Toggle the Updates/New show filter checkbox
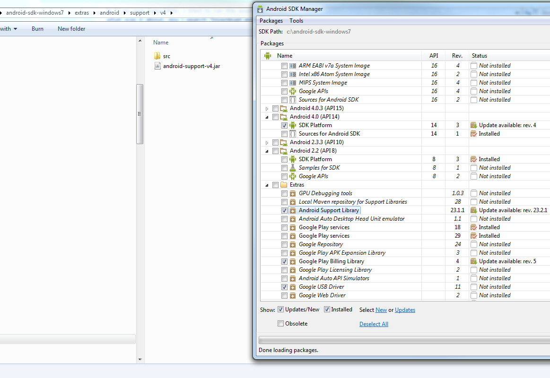 point(280,309)
